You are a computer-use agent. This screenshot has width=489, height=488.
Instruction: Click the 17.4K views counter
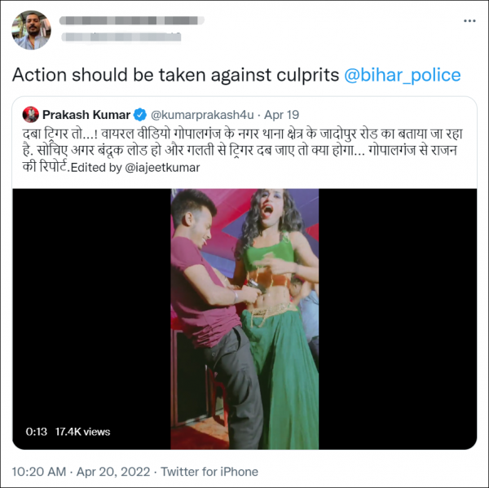pyautogui.click(x=82, y=432)
